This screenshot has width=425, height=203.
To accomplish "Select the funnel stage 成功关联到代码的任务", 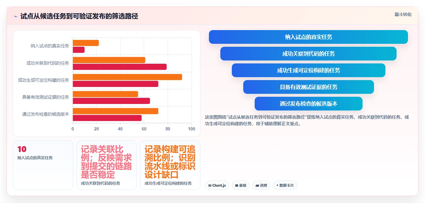I will [308, 54].
